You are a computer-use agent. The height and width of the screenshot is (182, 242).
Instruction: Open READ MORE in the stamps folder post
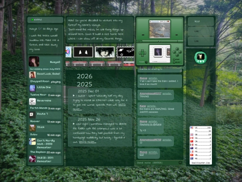click(87, 142)
